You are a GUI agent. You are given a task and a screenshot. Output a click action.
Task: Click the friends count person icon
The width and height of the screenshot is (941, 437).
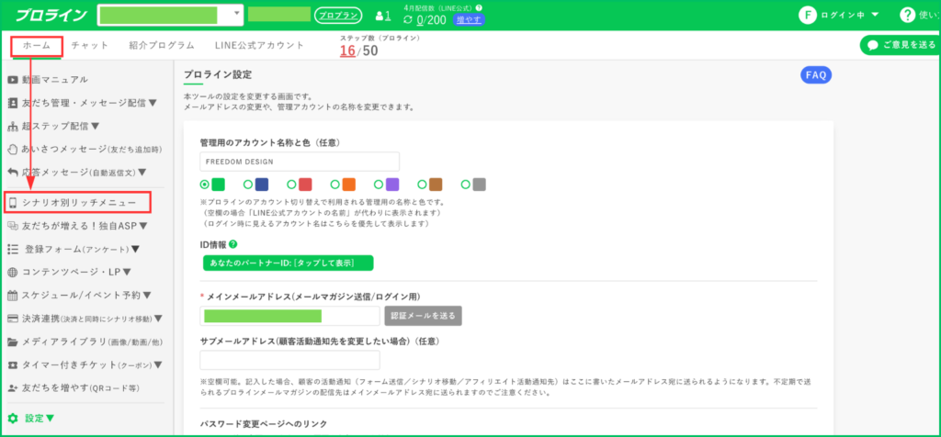[x=380, y=16]
